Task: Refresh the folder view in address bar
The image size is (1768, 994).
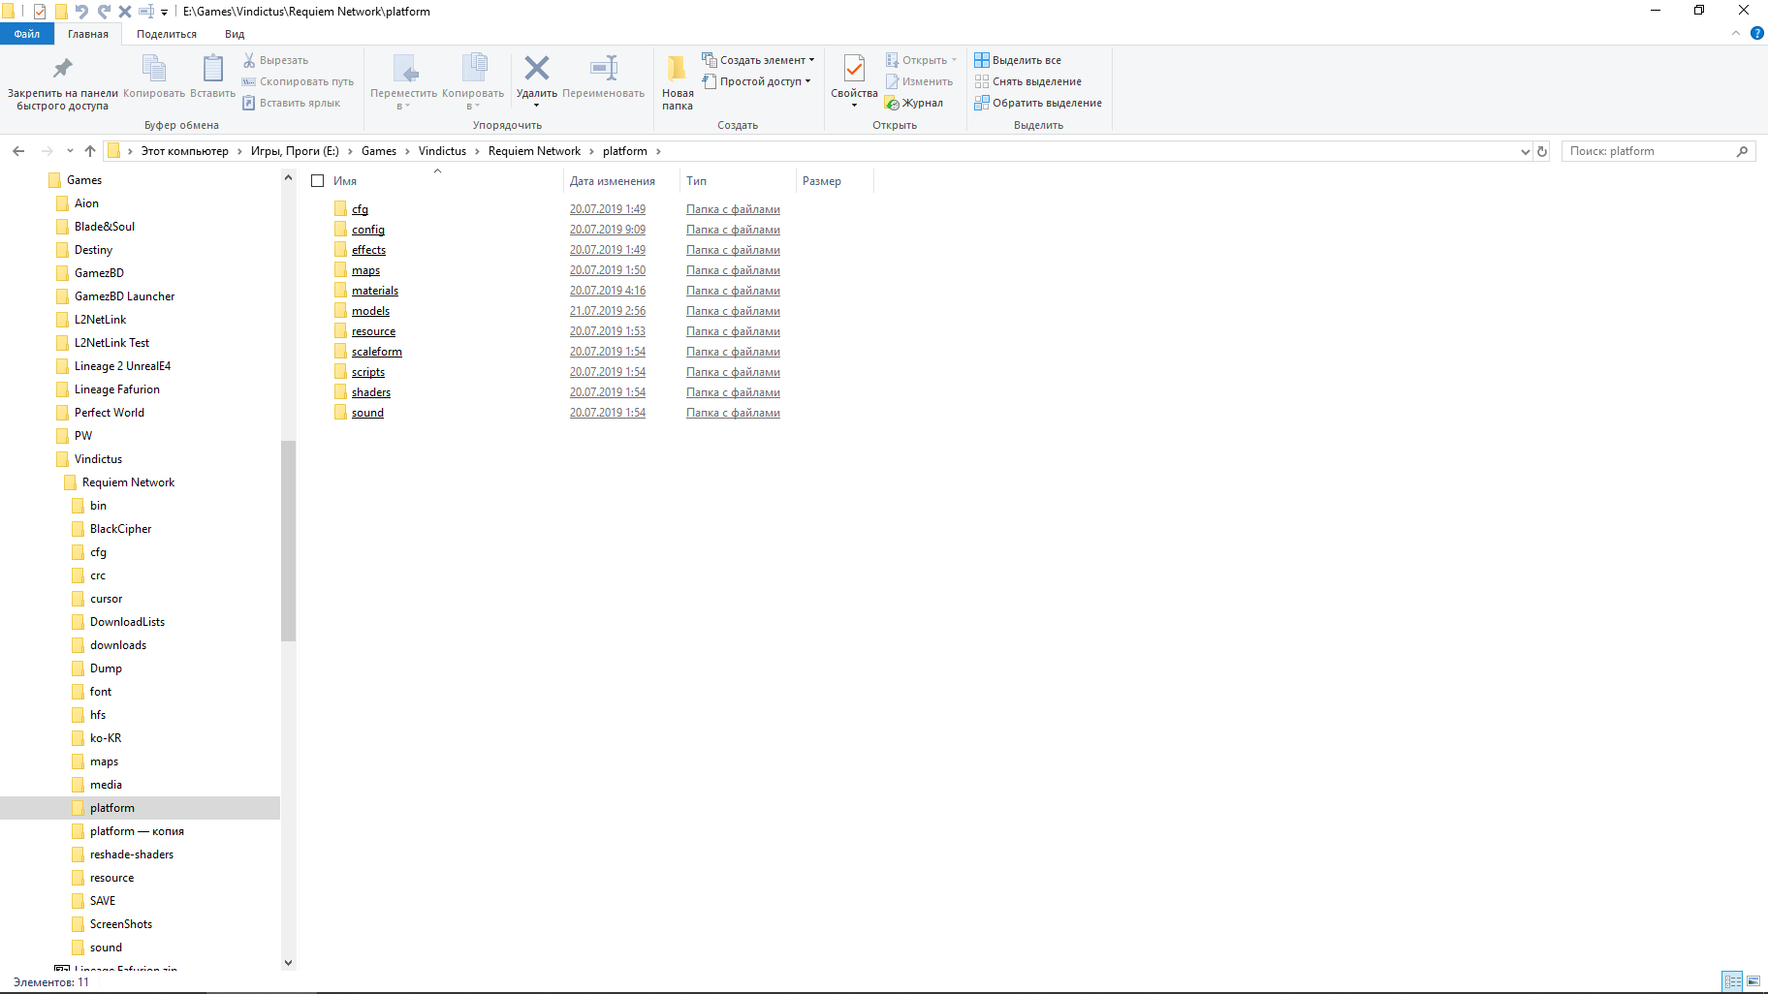Action: 1542,151
